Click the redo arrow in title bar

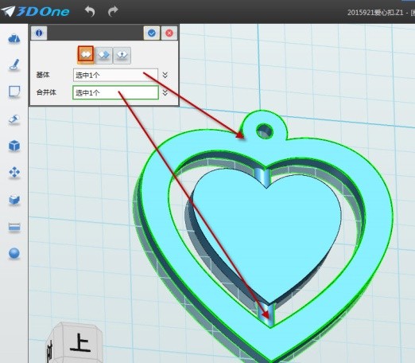113,11
